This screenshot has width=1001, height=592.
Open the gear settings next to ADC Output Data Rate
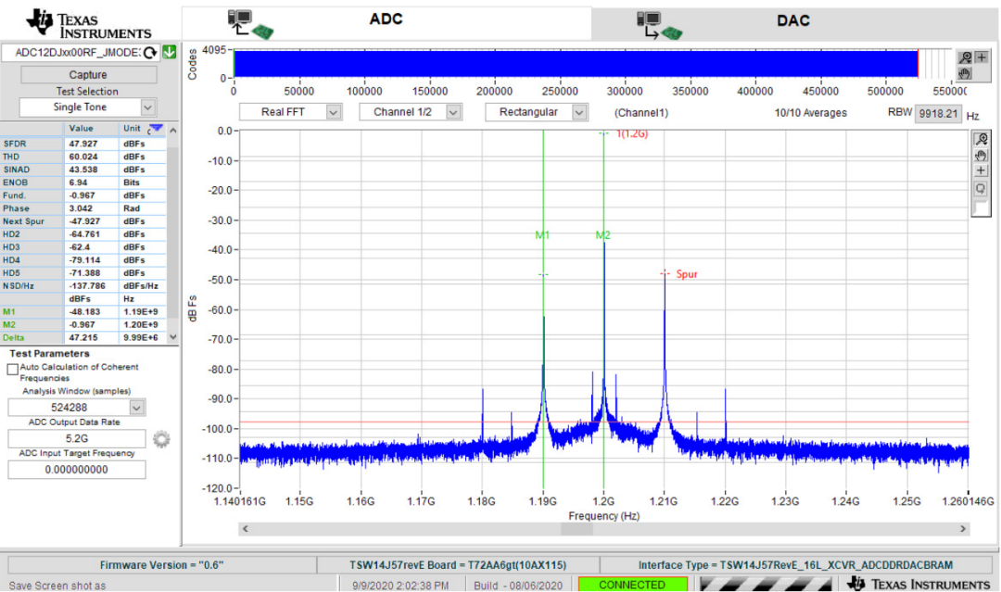point(161,439)
